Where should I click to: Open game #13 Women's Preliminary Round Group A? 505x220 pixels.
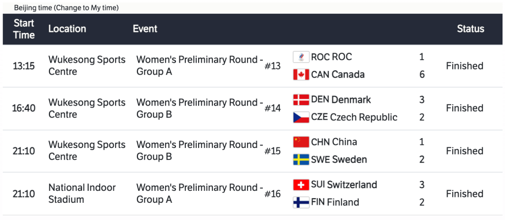click(200, 66)
